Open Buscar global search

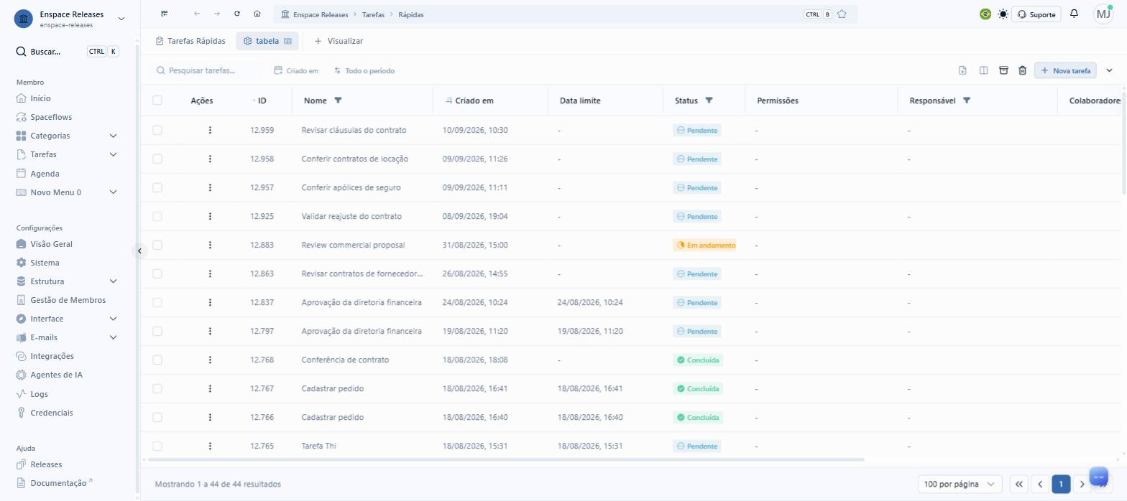[68, 52]
